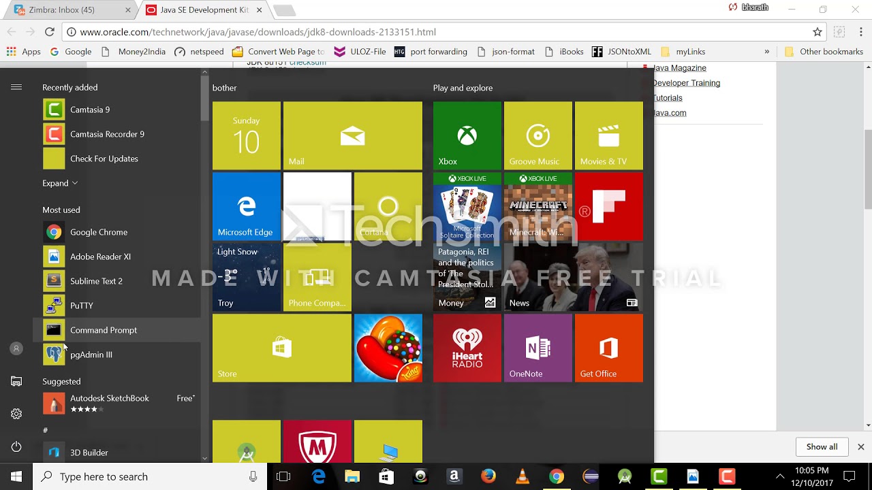The width and height of the screenshot is (872, 490).
Task: Switch to the Zimbra: Inbox tab
Action: (70, 10)
